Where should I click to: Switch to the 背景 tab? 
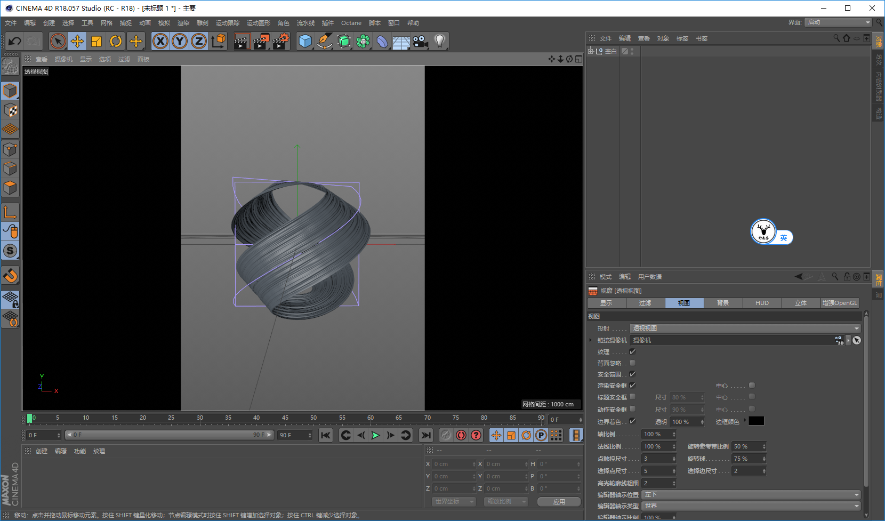click(723, 303)
